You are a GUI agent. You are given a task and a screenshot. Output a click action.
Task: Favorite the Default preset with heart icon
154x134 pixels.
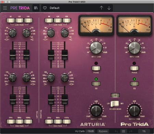(45, 8)
